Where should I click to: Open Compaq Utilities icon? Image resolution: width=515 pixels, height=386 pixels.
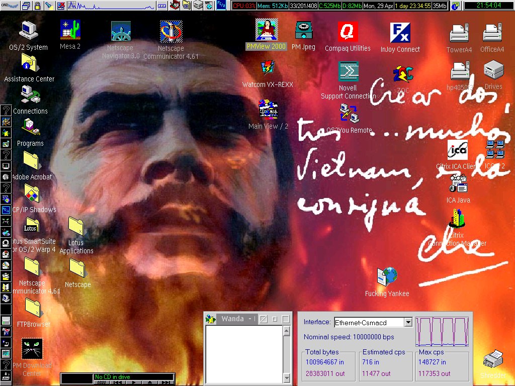348,32
